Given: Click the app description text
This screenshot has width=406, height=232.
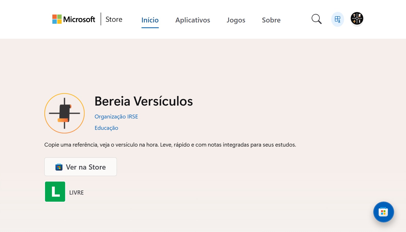Looking at the screenshot, I should pos(170,145).
